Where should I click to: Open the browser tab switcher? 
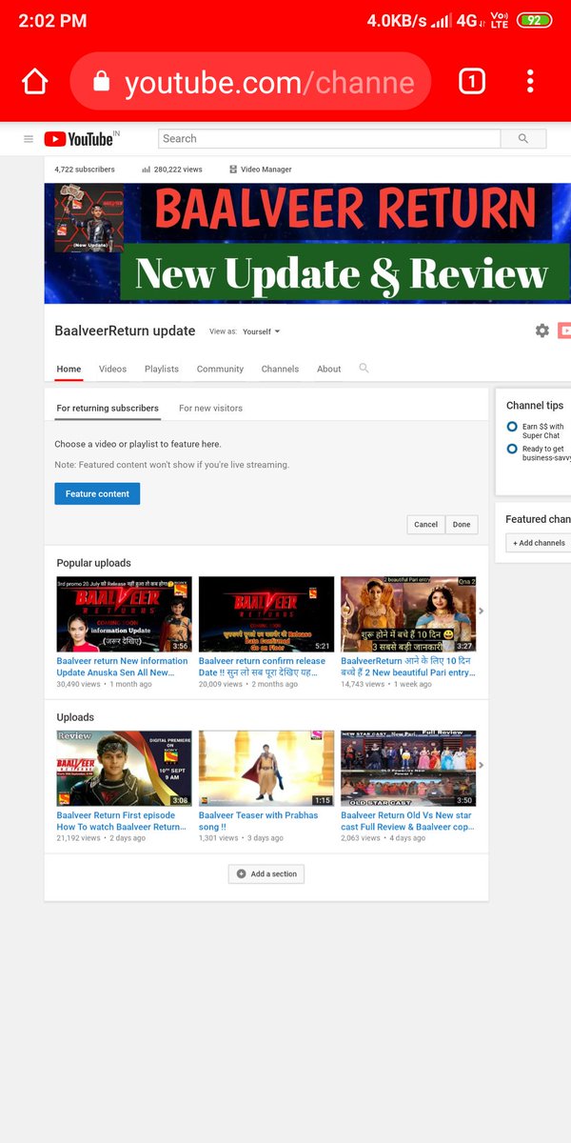pos(471,82)
